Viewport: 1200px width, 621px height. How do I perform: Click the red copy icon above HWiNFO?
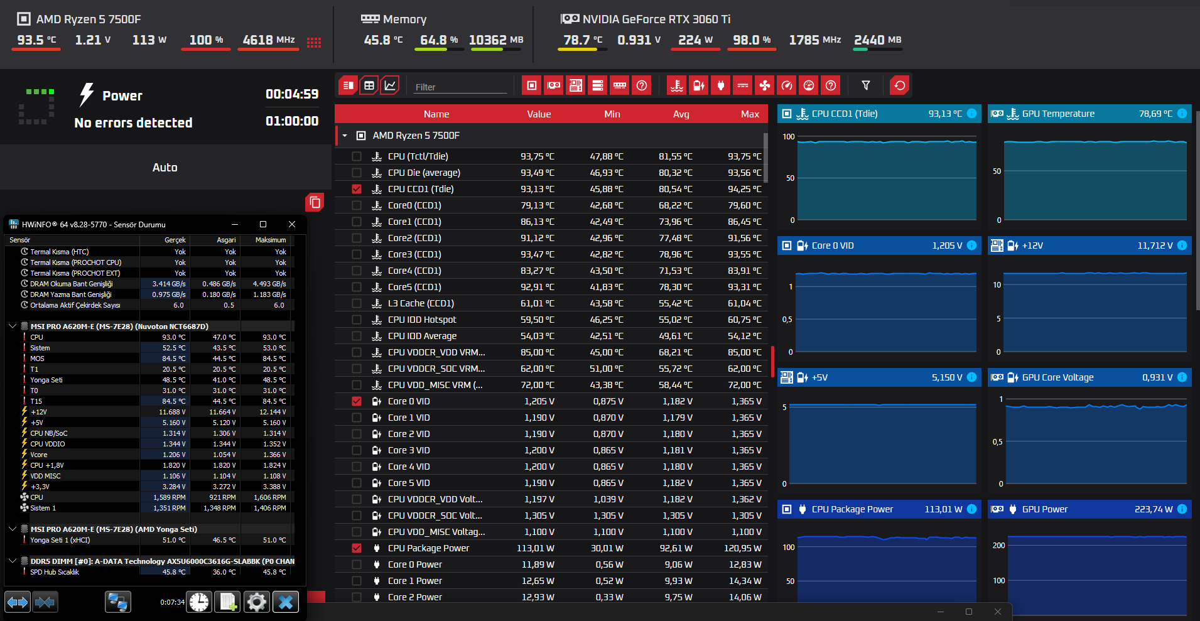click(315, 202)
